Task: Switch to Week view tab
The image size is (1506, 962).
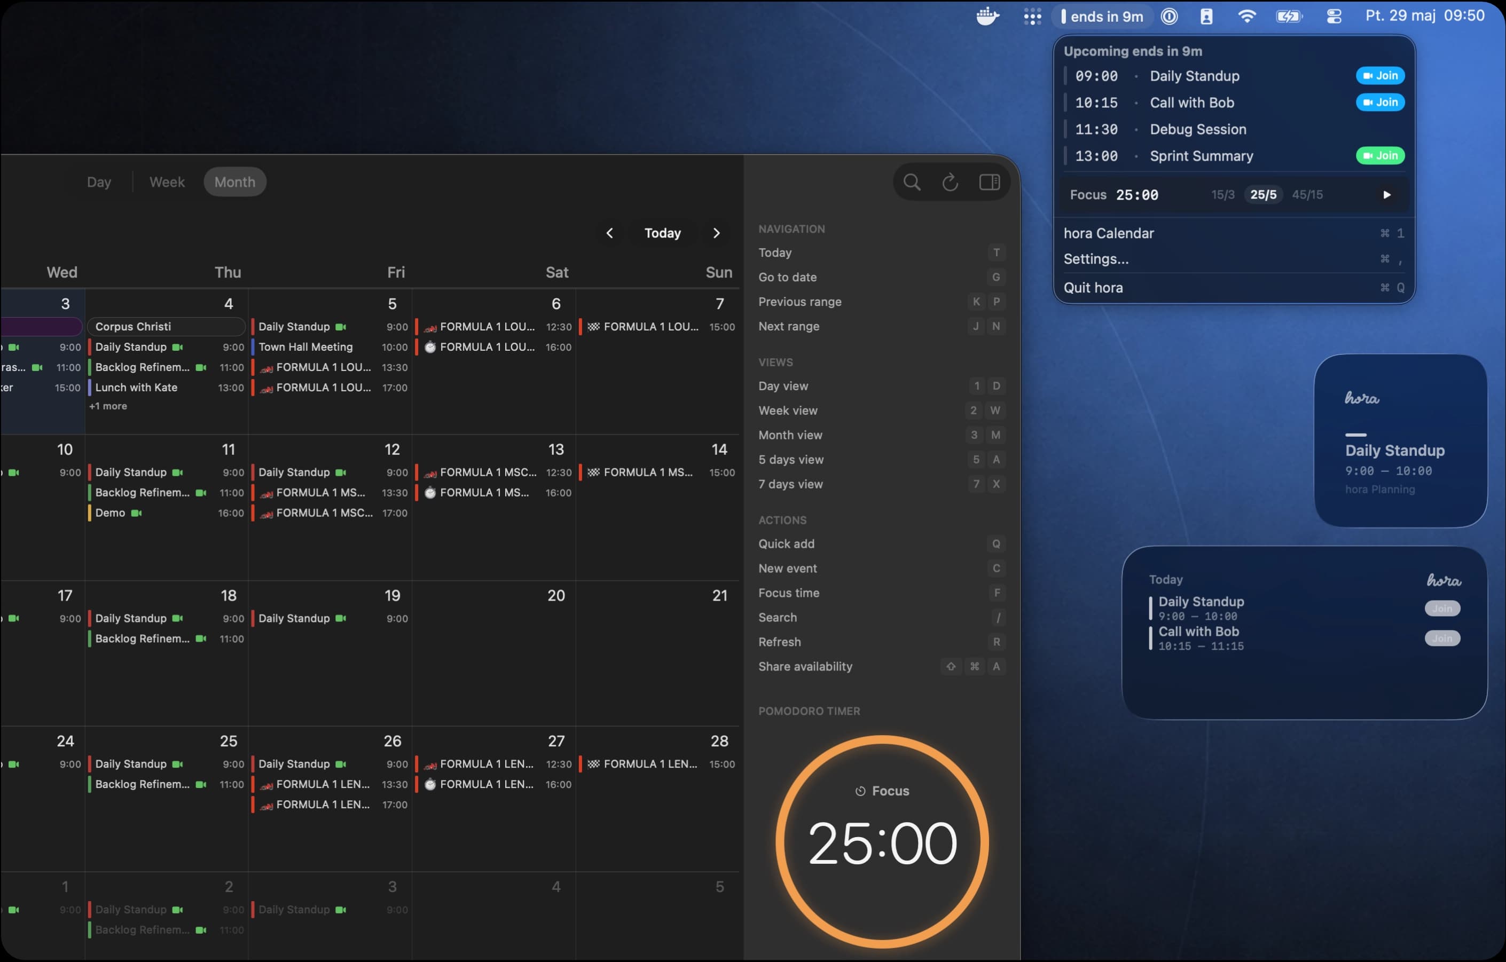Action: [167, 182]
